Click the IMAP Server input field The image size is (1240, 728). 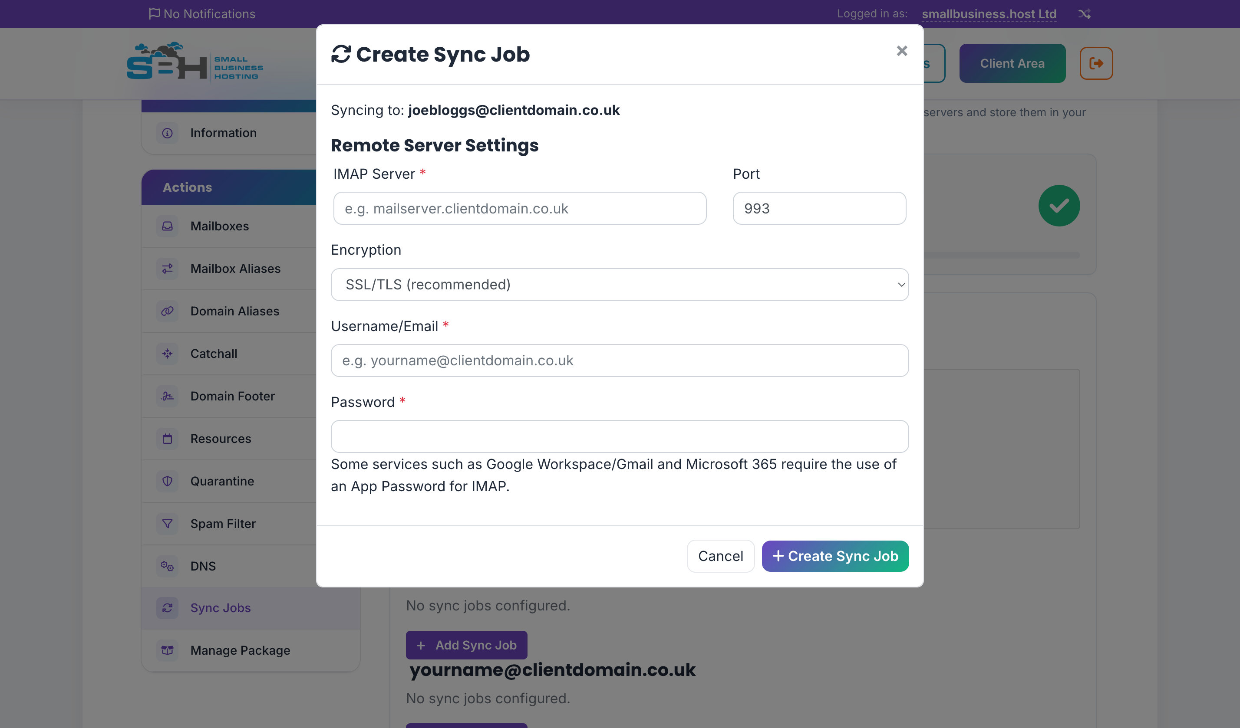point(520,208)
